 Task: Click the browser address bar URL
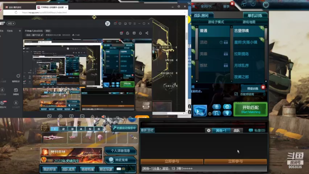(x=44, y=12)
